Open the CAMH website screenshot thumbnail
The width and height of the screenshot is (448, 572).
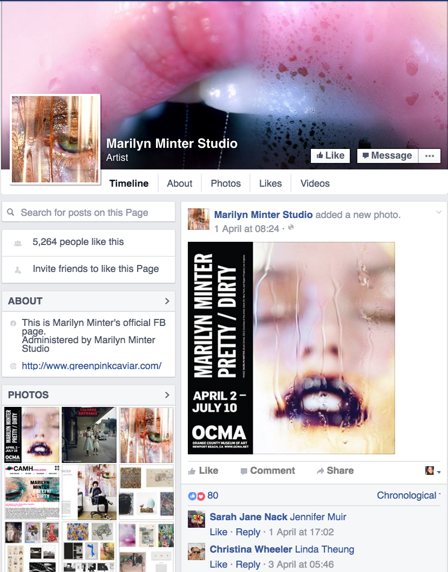[32, 492]
